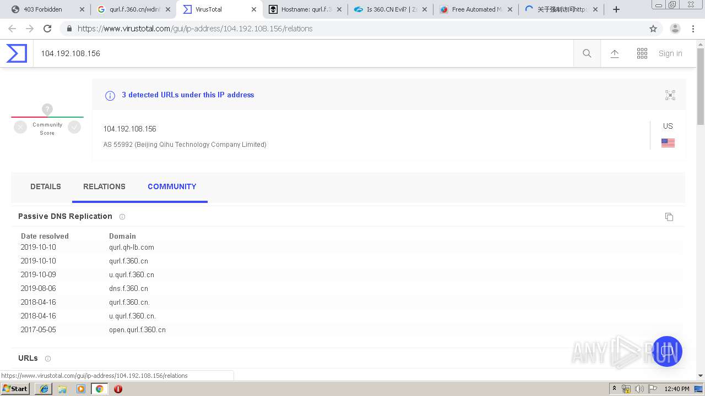Click the graph relations icon in banner
Image resolution: width=705 pixels, height=396 pixels.
[x=670, y=95]
